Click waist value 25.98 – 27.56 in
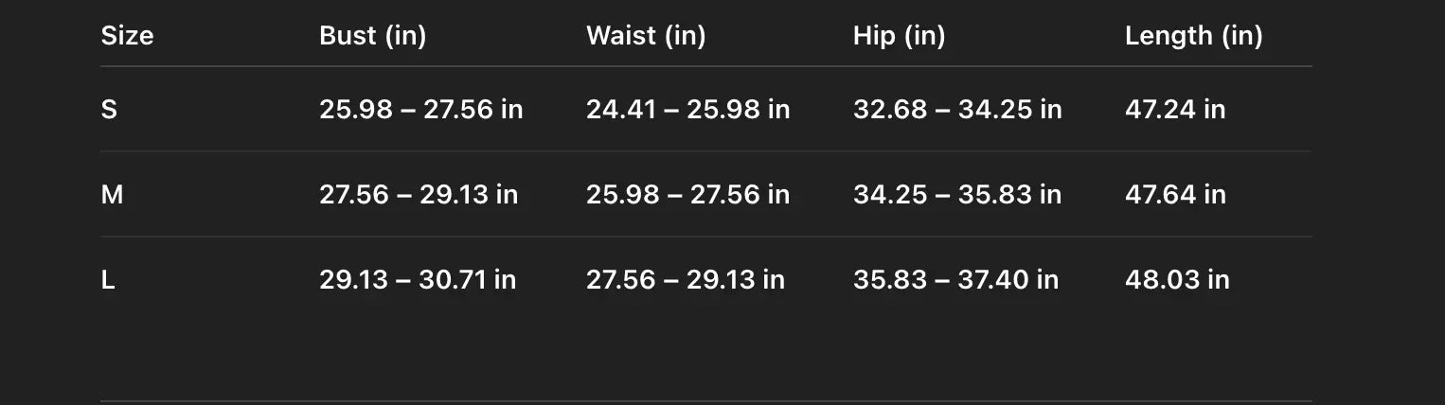The image size is (1445, 405). (x=687, y=195)
